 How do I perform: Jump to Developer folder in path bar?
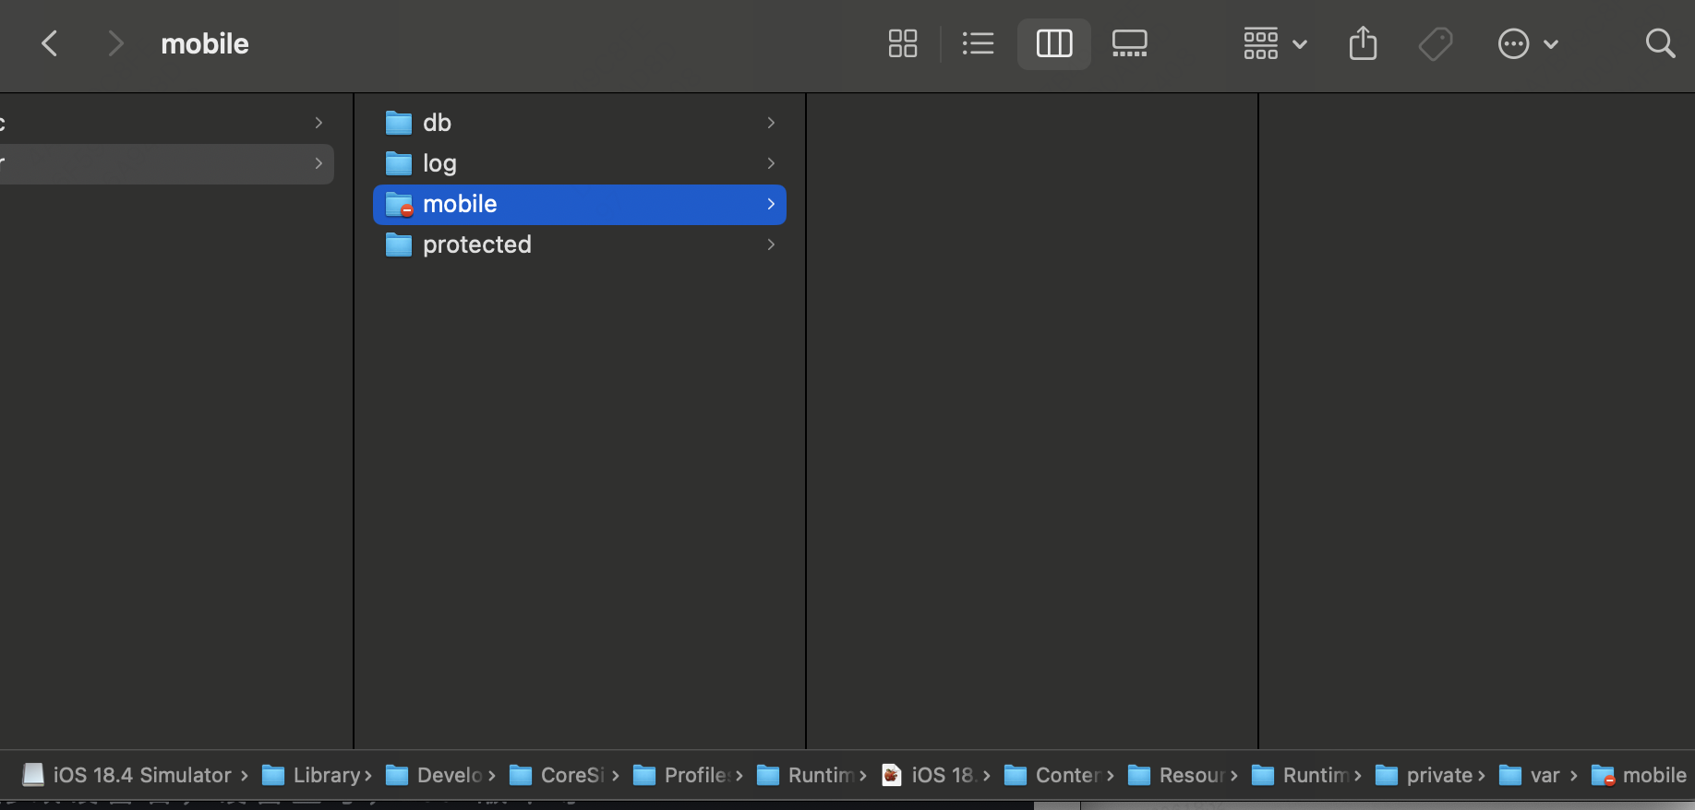(x=434, y=775)
